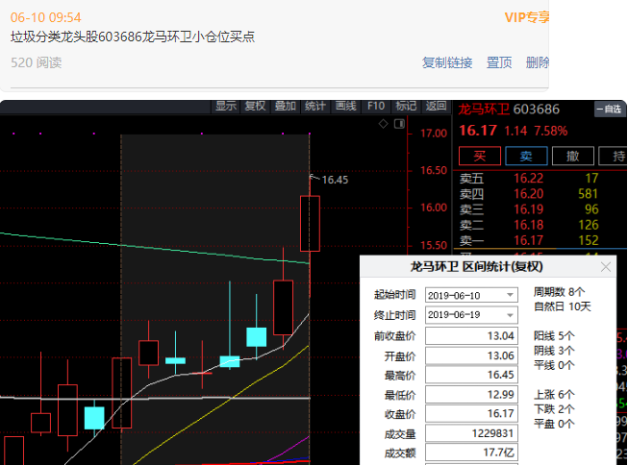Click the 成交额 field showing 17.7亿

click(x=471, y=453)
